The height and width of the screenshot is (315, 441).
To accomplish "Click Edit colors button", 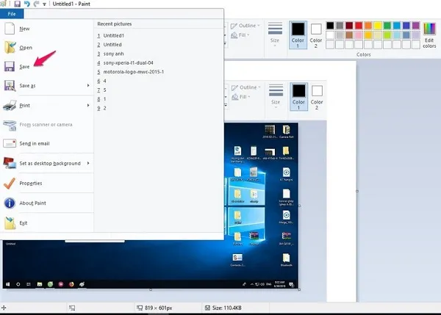I will click(x=430, y=35).
